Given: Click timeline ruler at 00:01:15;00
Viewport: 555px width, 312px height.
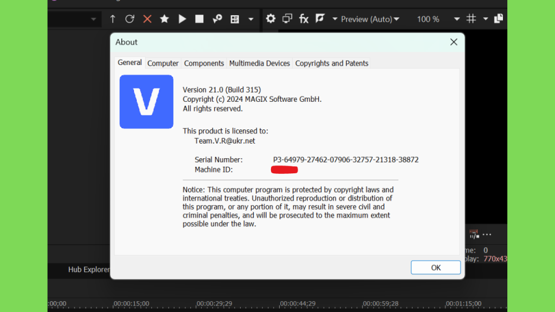Looking at the screenshot, I should (463, 303).
